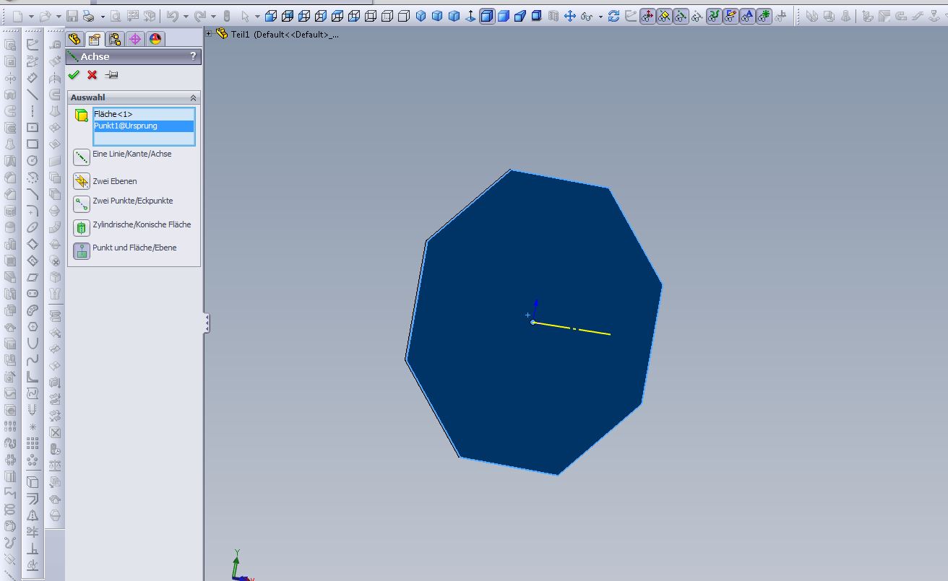The image size is (948, 581).
Task: Confirm the Achse feature with green checkmark
Action: [74, 75]
